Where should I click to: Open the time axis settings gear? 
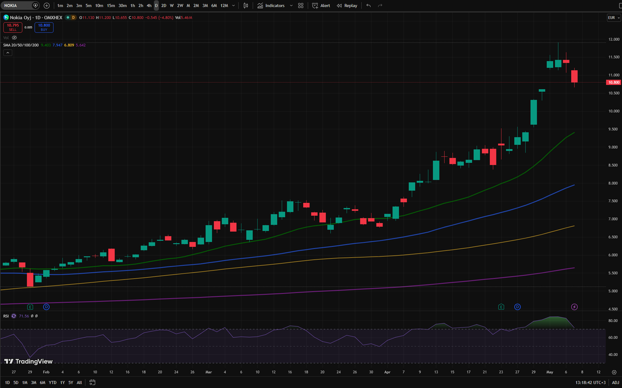click(x=614, y=372)
